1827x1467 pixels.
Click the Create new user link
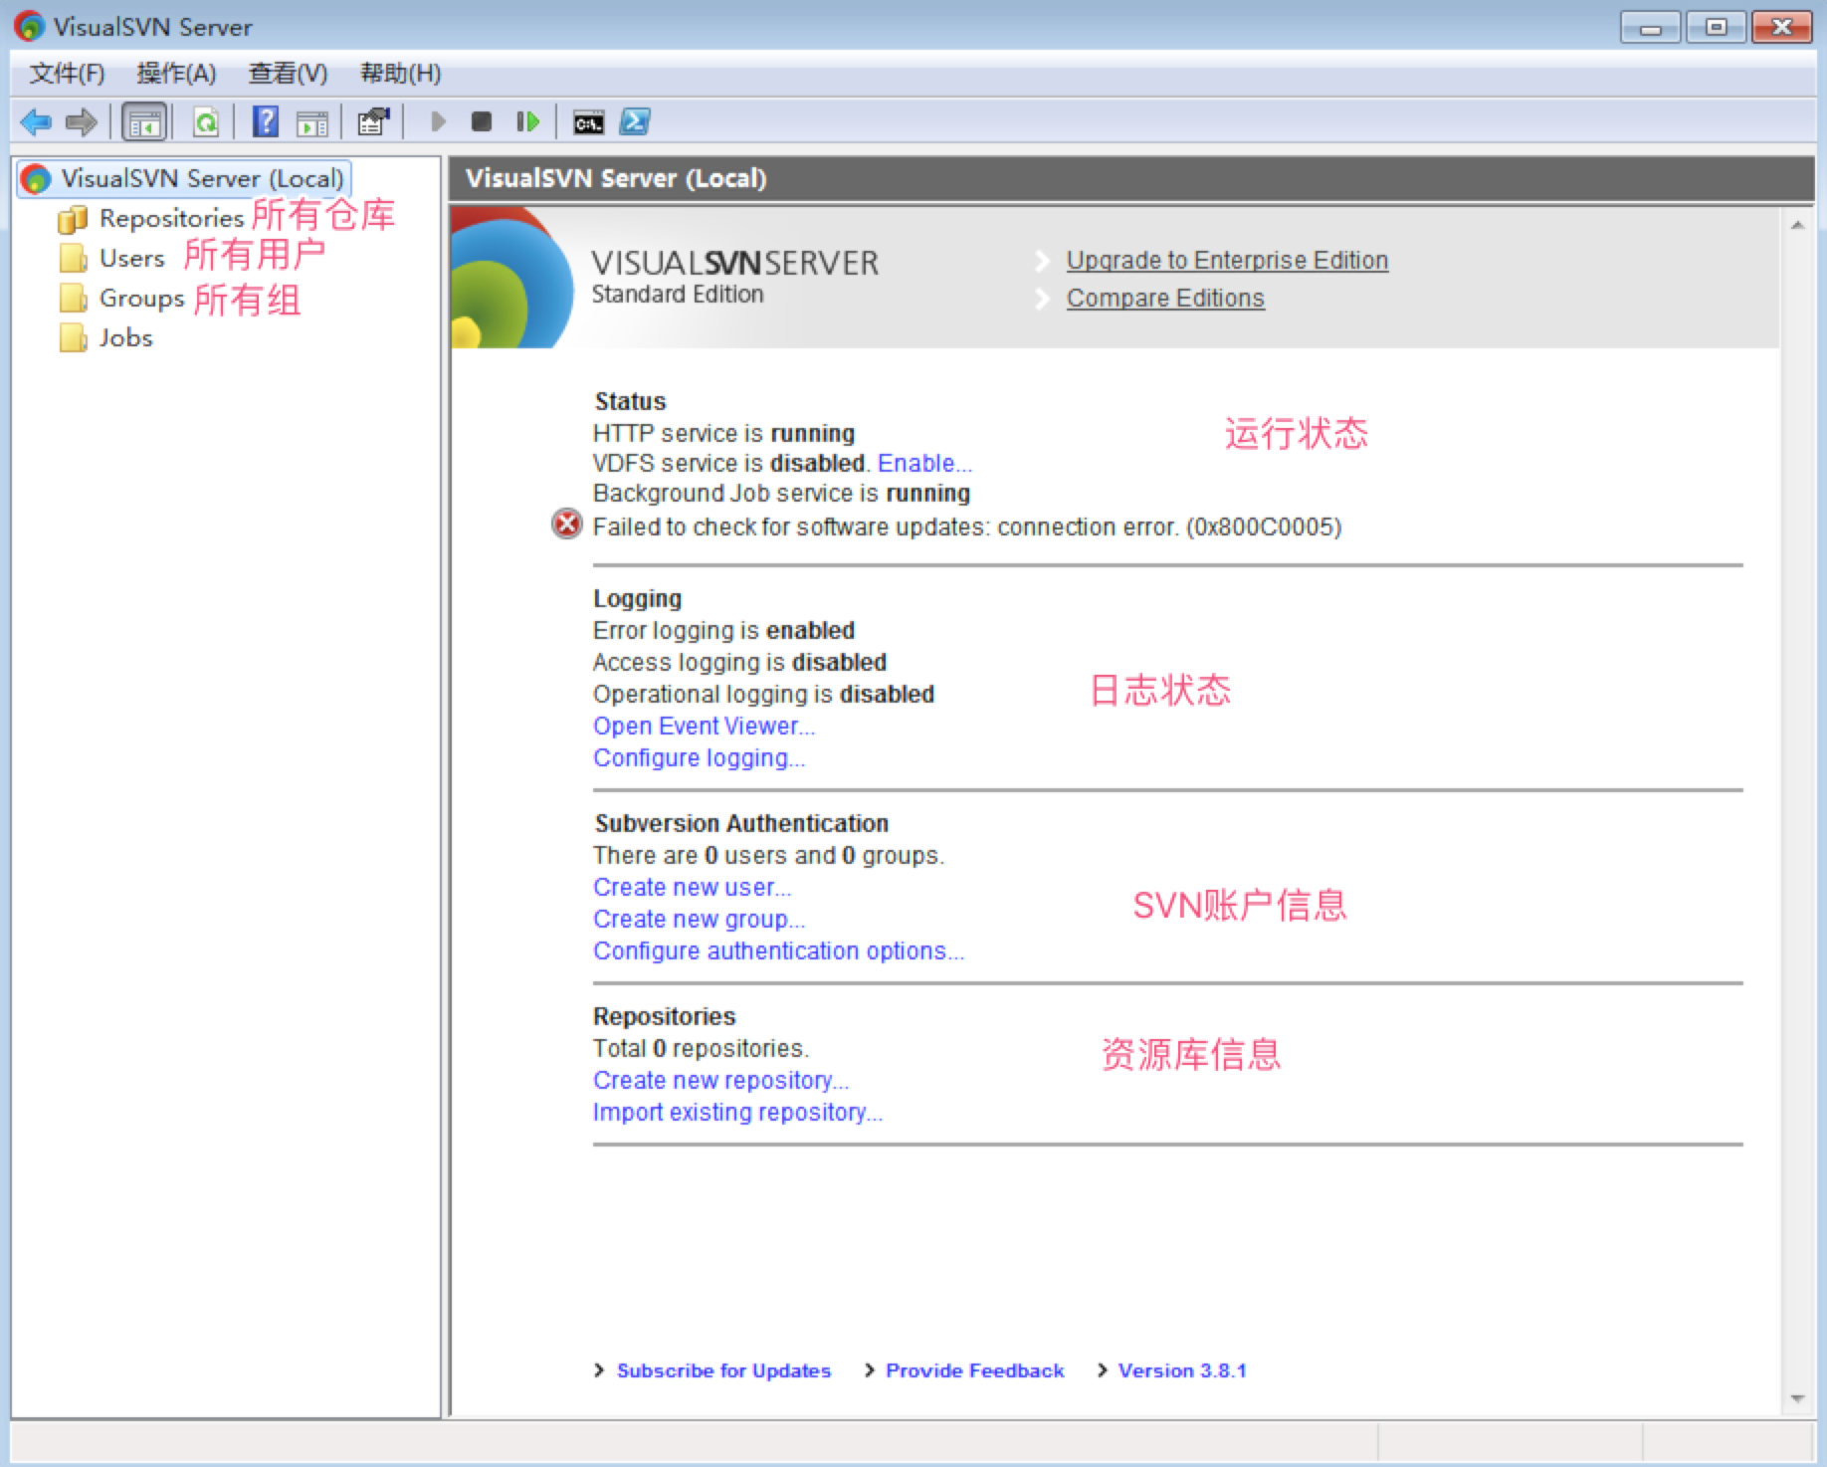pos(692,887)
